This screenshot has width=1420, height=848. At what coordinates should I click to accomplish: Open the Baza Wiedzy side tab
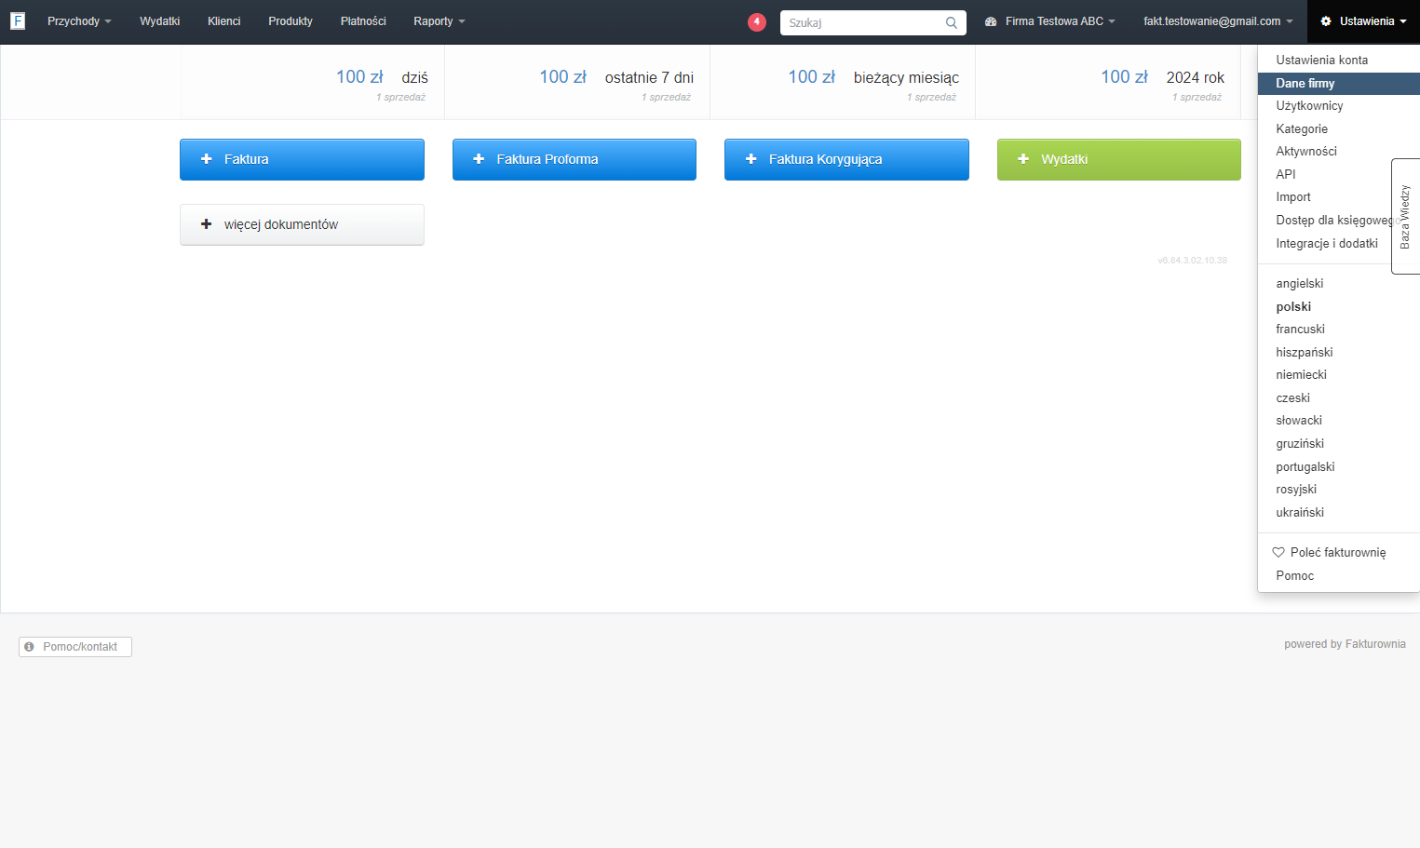coord(1405,216)
